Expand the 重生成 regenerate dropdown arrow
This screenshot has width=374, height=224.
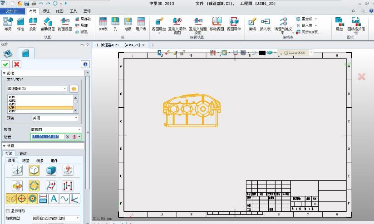[x=316, y=19]
